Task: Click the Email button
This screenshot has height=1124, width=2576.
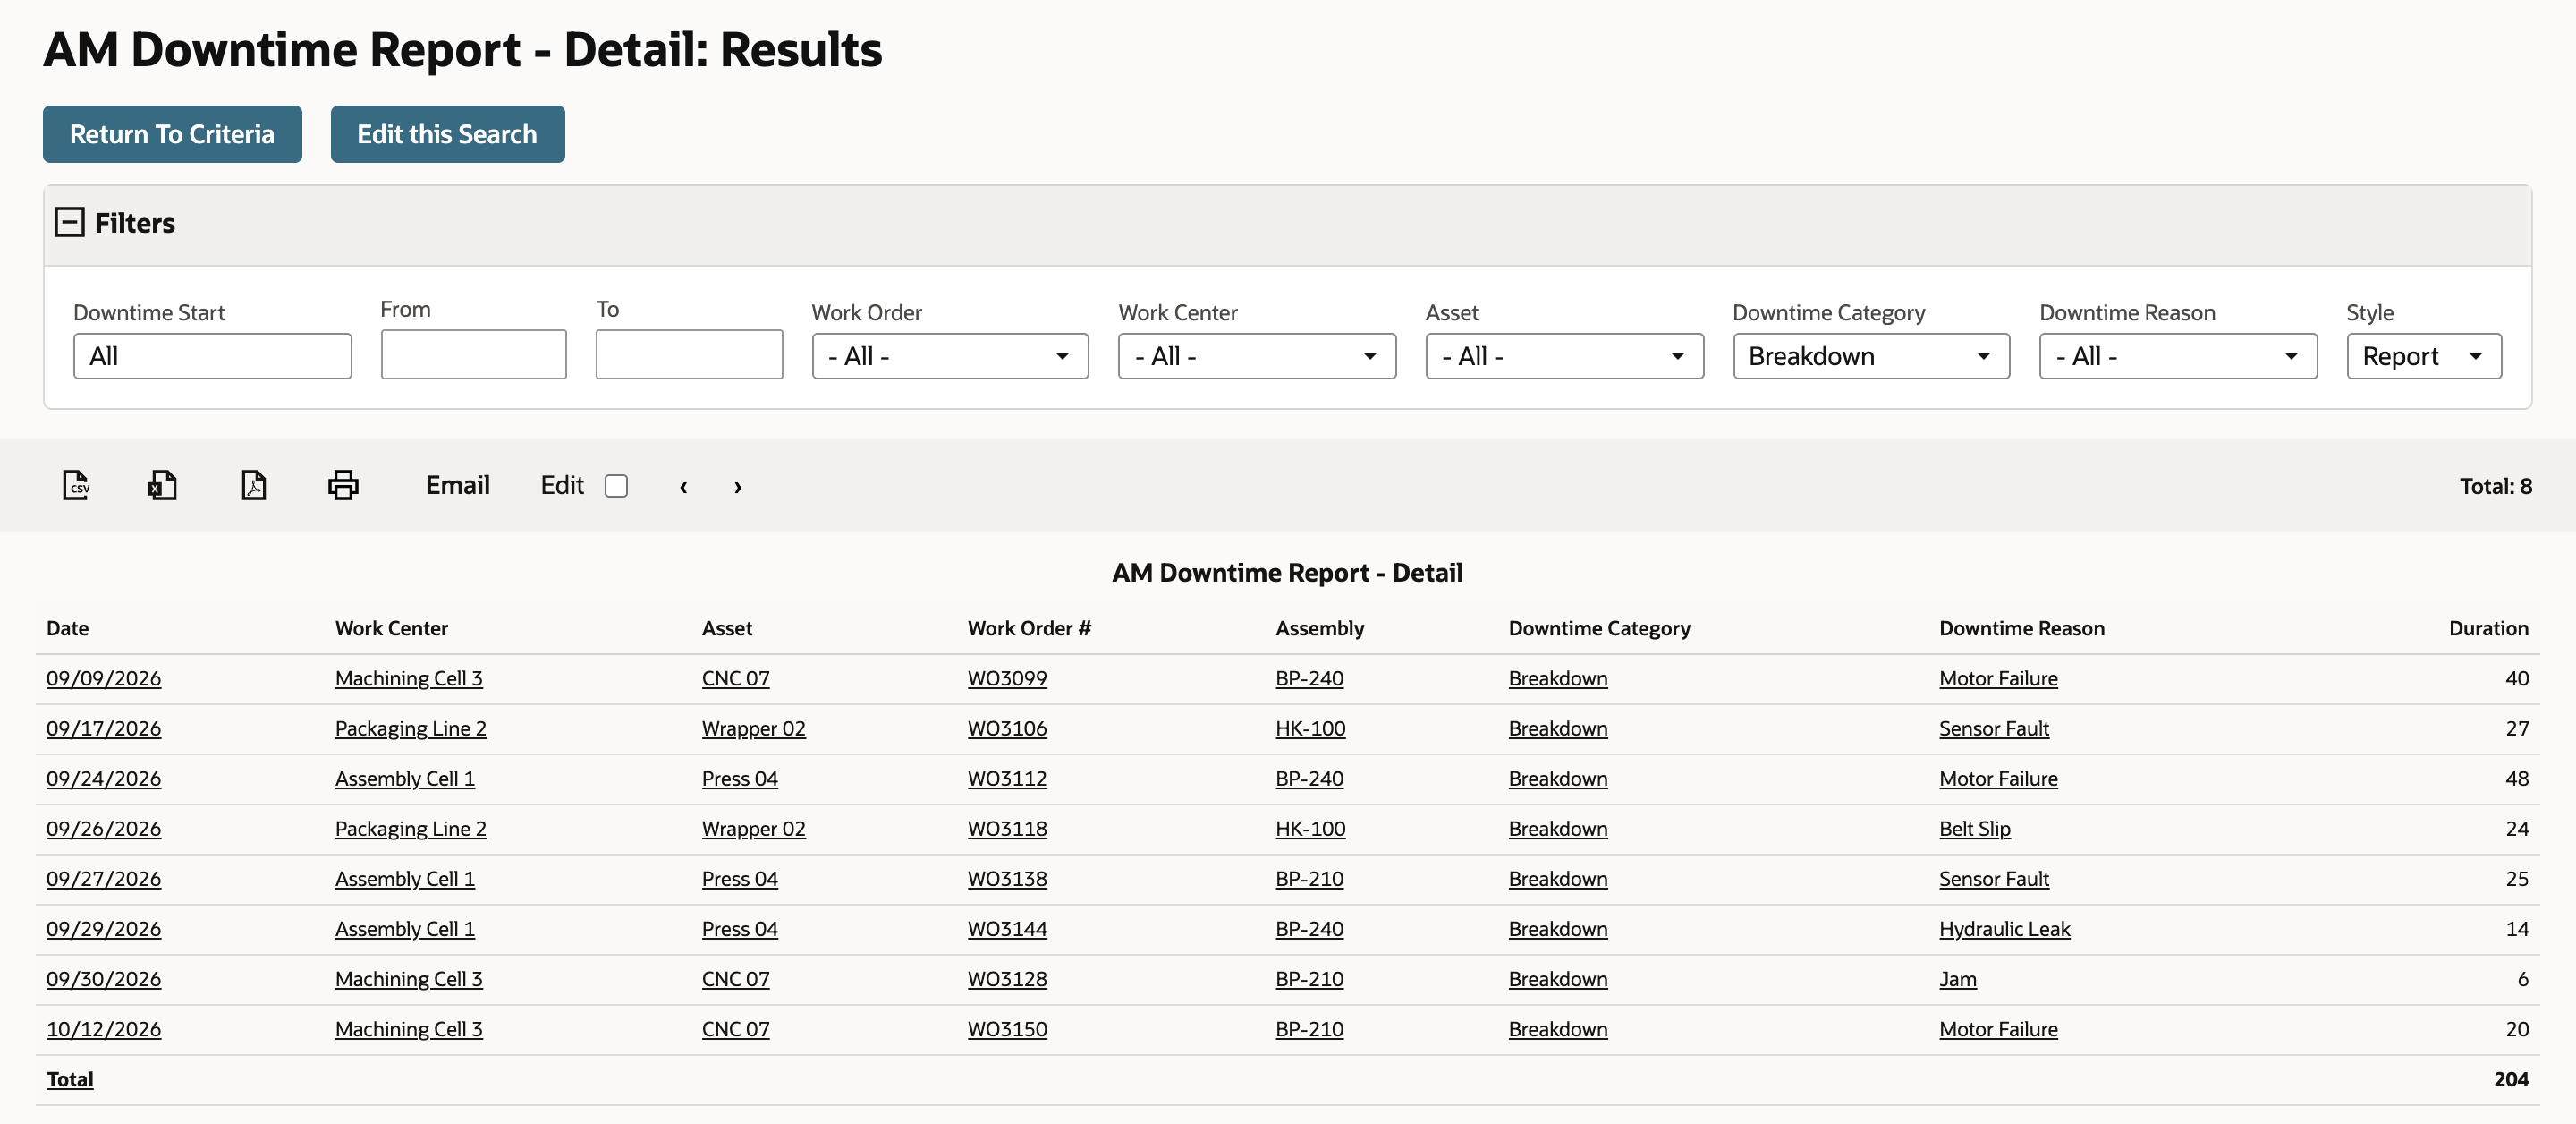Action: [x=457, y=485]
